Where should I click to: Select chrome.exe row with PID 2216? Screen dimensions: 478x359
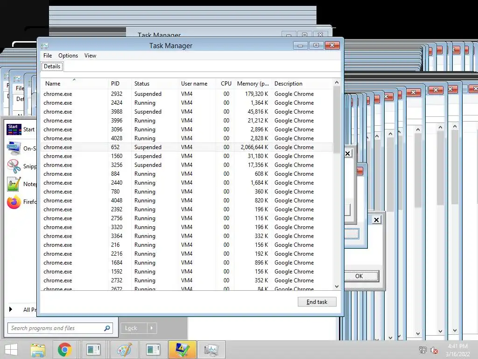click(x=187, y=254)
